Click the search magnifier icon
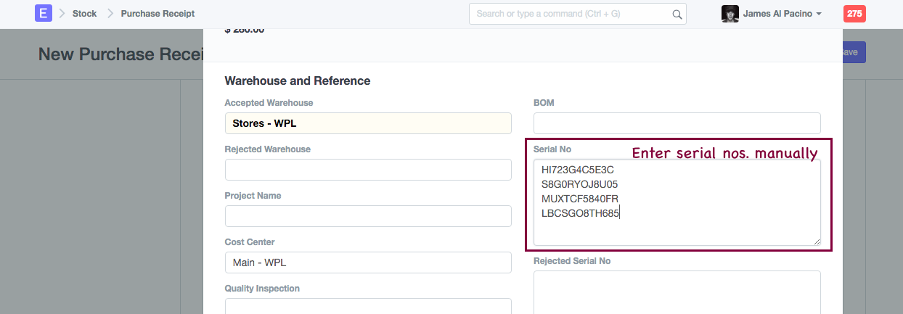The image size is (903, 314). [x=677, y=14]
